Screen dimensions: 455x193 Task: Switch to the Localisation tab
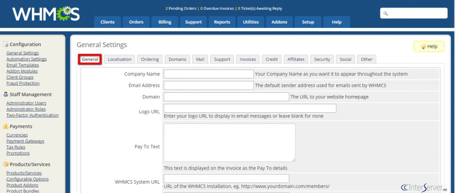[120, 59]
